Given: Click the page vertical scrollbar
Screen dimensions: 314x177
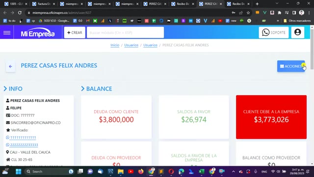Looking at the screenshot, I should [x=312, y=95].
